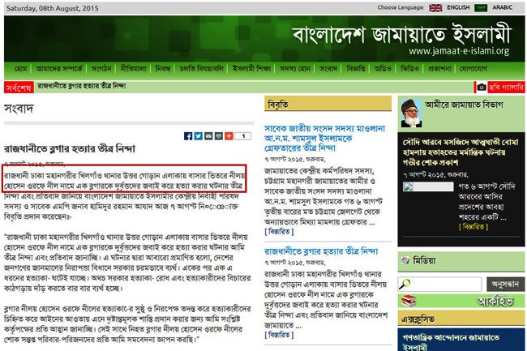Screen dimensions: 527x351
Task: Open ভিডিও menu item
Action: [x=409, y=69]
